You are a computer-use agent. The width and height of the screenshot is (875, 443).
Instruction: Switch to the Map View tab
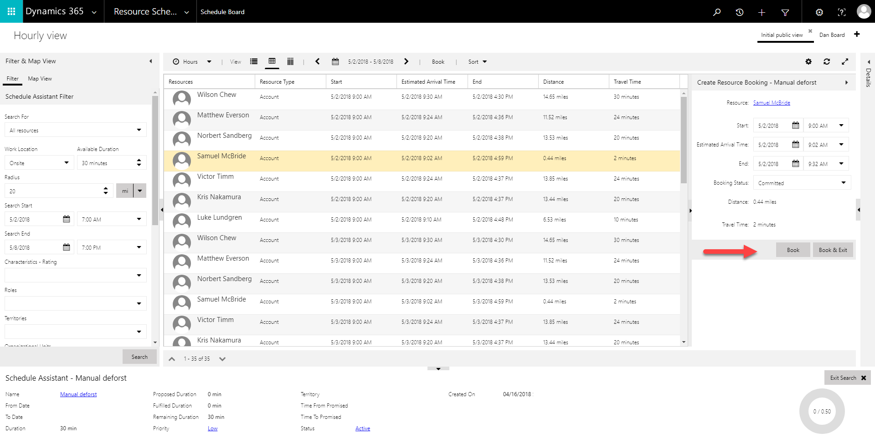coord(40,79)
